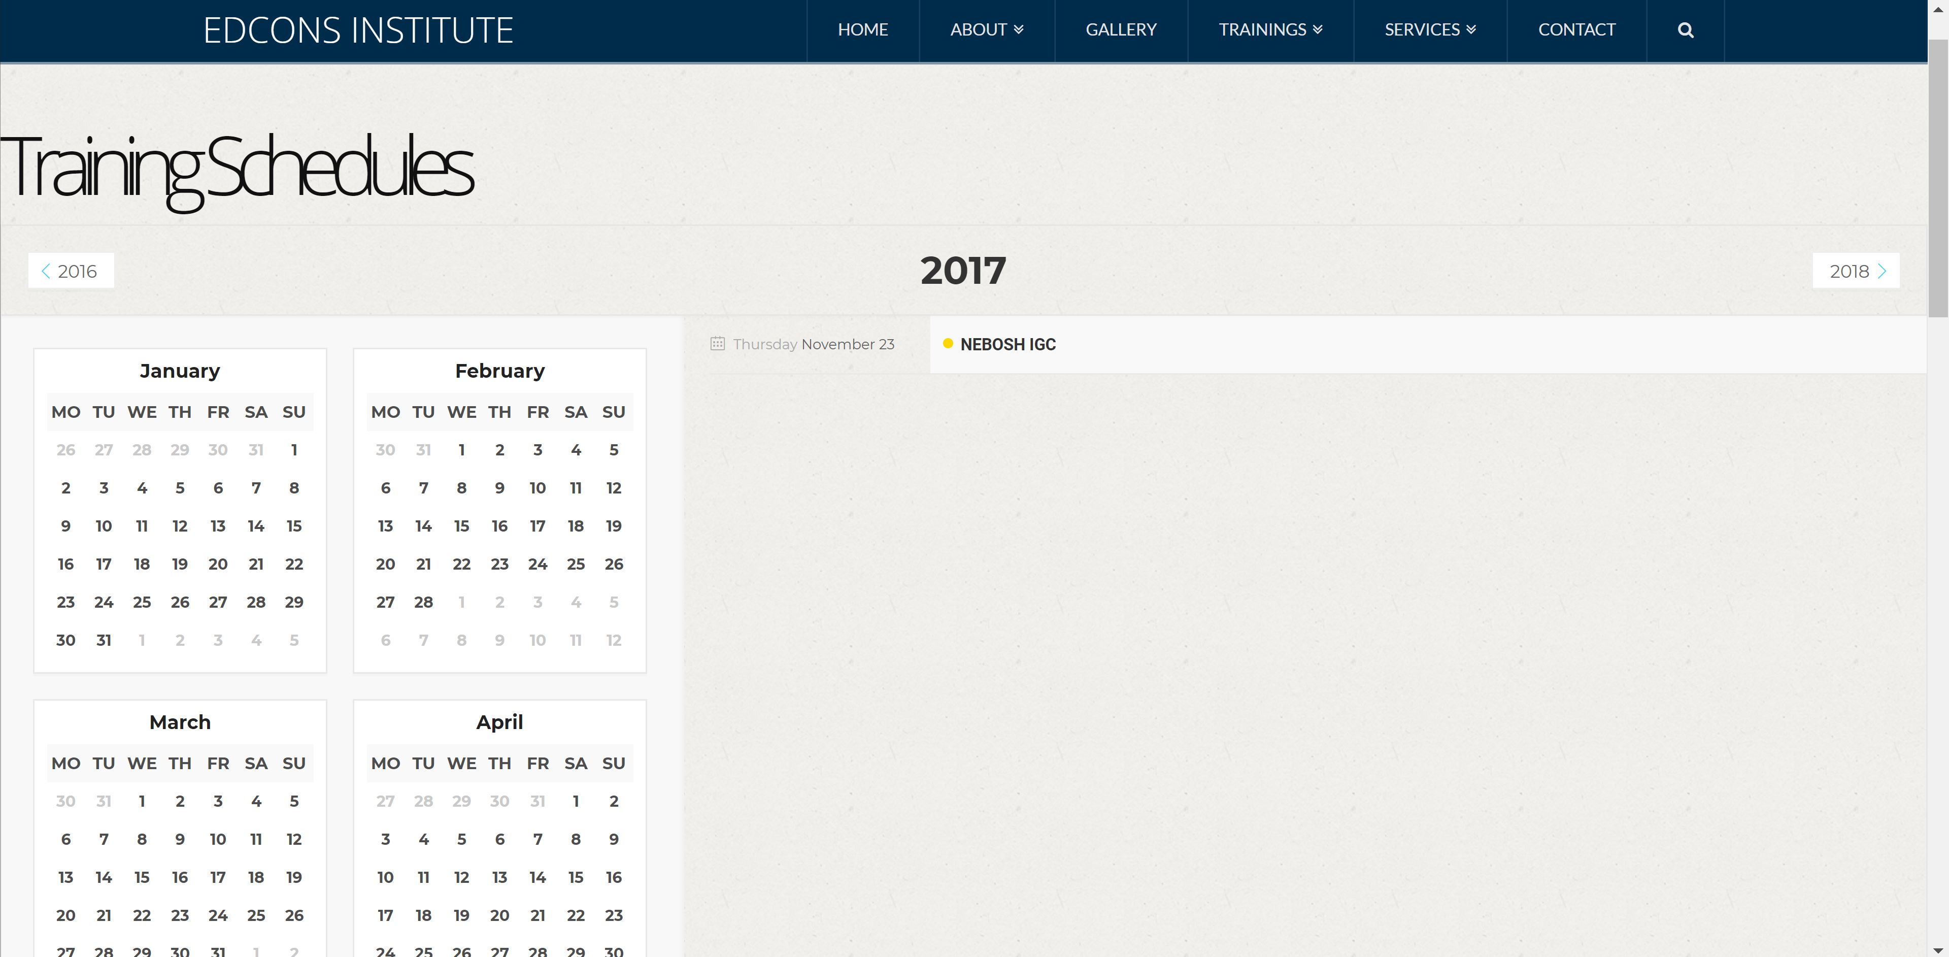Expand the SERVICES dropdown menu
Image resolution: width=1949 pixels, height=957 pixels.
point(1429,30)
